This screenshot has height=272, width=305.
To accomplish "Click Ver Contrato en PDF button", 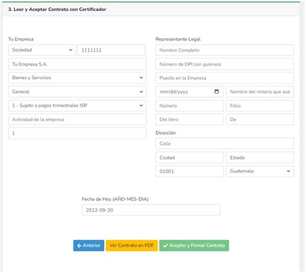I will coord(132,246).
